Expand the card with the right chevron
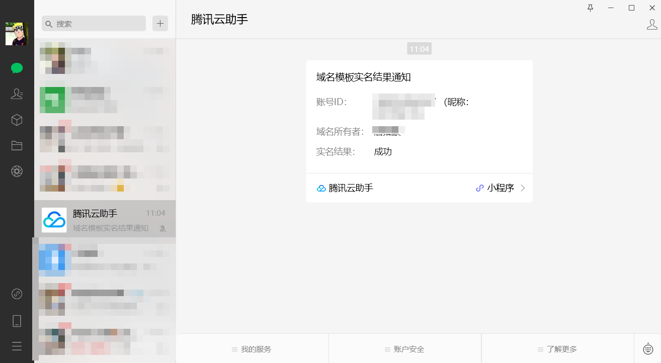 point(523,188)
